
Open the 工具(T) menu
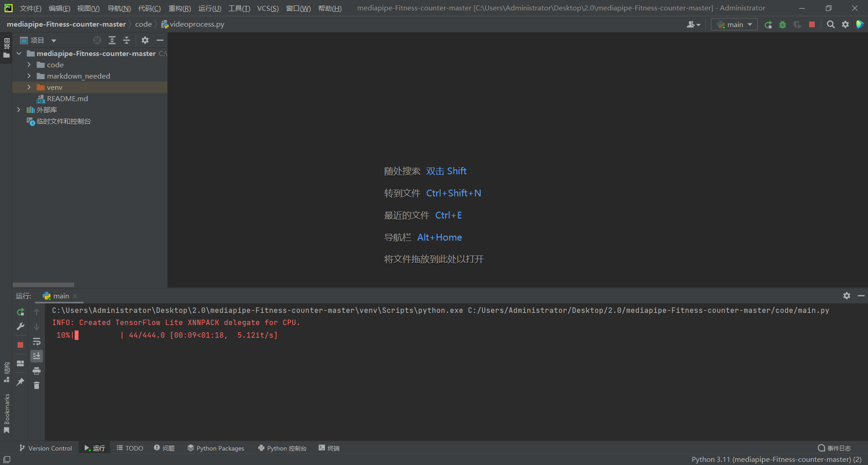(x=239, y=9)
